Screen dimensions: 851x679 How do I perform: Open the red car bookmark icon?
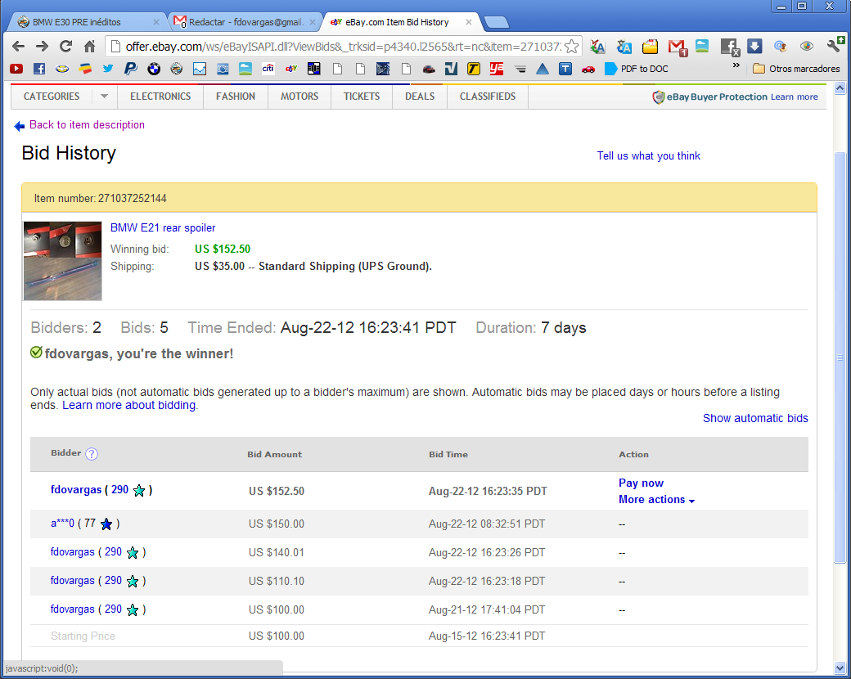pos(588,70)
